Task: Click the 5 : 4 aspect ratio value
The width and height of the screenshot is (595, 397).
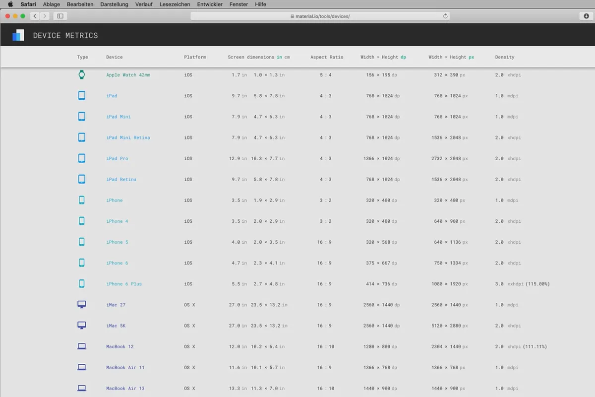Action: pyautogui.click(x=325, y=75)
